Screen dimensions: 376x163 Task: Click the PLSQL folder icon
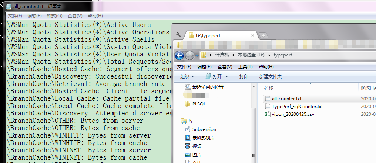tap(188, 104)
